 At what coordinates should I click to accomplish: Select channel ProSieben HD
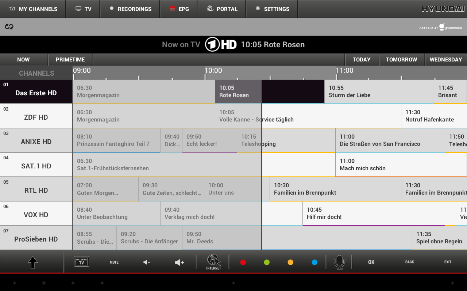36,238
